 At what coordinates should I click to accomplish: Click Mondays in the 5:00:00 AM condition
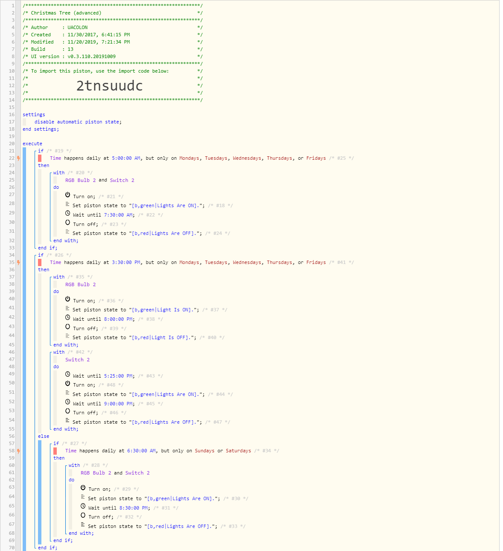coord(189,158)
